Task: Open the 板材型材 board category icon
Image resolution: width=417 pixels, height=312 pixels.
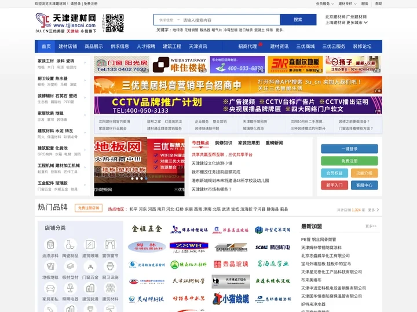Action: pyautogui.click(x=70, y=266)
